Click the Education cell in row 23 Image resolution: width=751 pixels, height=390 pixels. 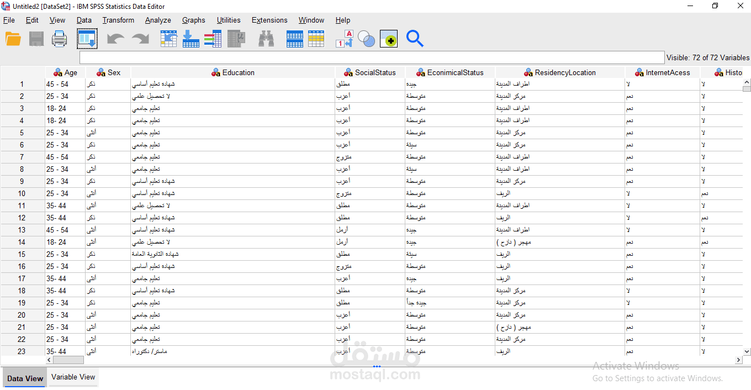click(x=233, y=351)
